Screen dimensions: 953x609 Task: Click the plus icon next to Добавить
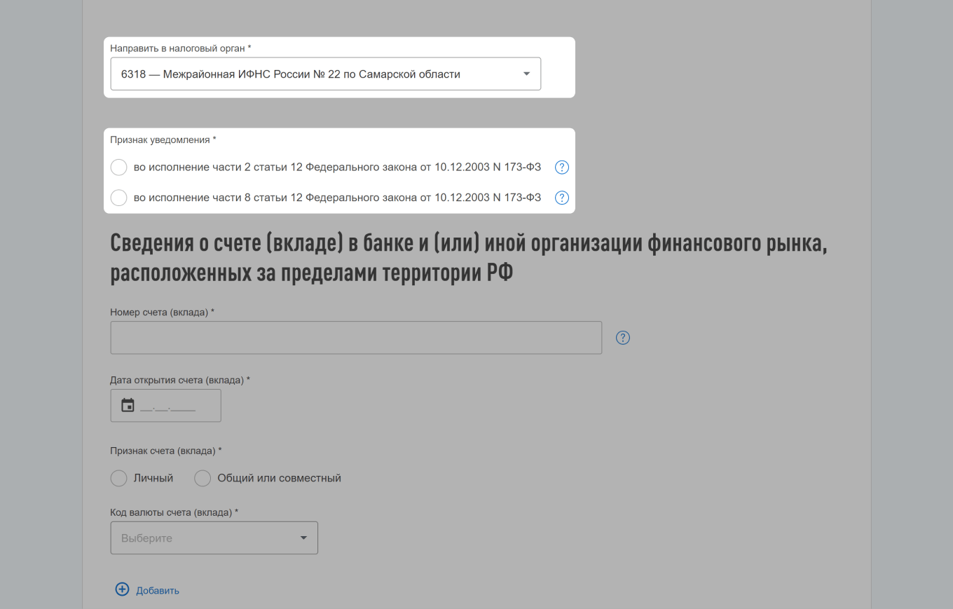(x=123, y=589)
